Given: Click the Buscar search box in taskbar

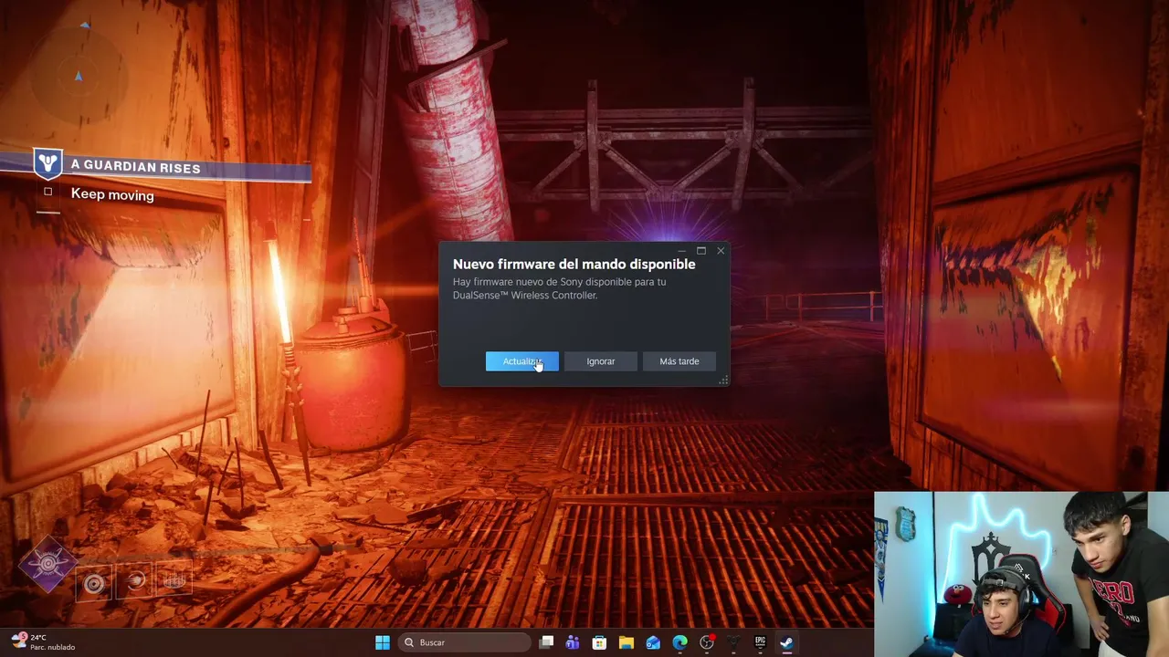Looking at the screenshot, I should coord(465,642).
